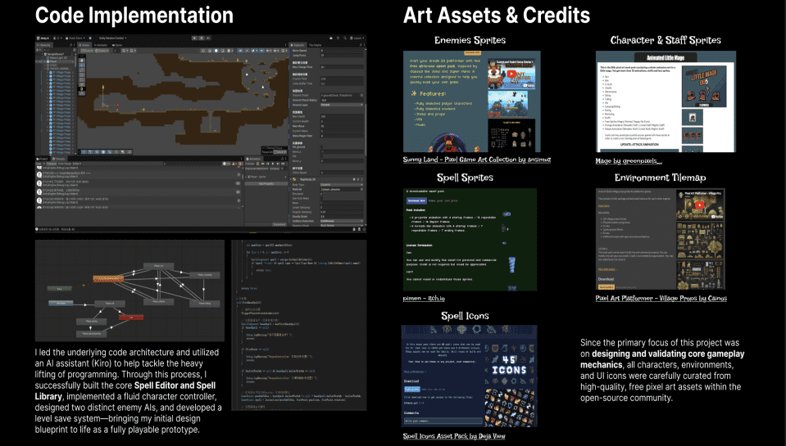
Task: Toggle the Console warning count icon
Action: click(x=234, y=164)
